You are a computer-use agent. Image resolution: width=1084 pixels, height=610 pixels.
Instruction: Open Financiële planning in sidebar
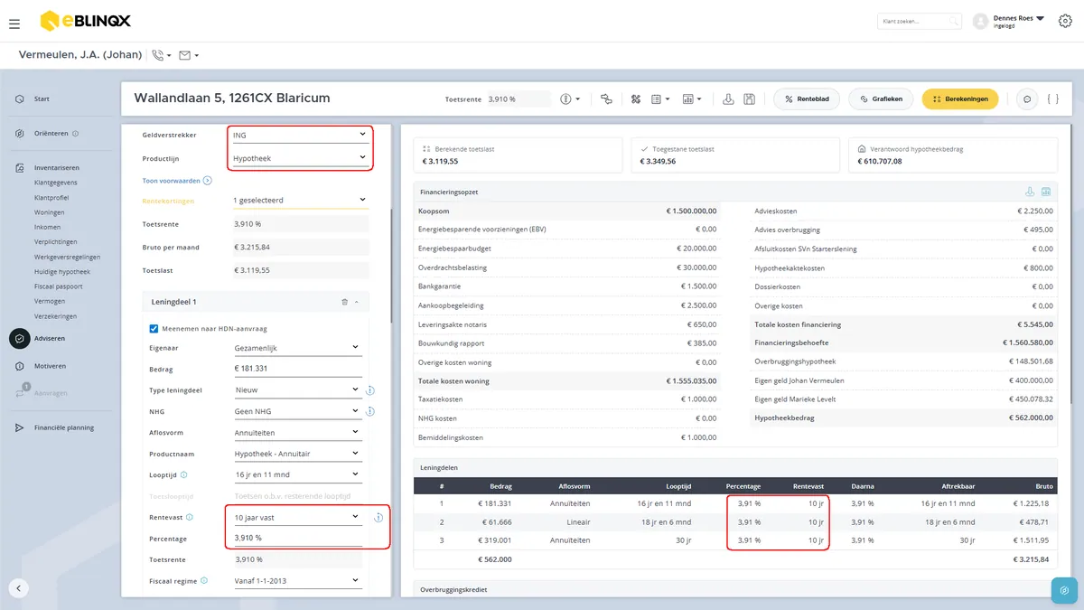[63, 427]
